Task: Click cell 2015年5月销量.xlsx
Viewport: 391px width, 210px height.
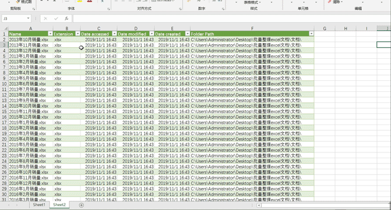Action: [31, 144]
